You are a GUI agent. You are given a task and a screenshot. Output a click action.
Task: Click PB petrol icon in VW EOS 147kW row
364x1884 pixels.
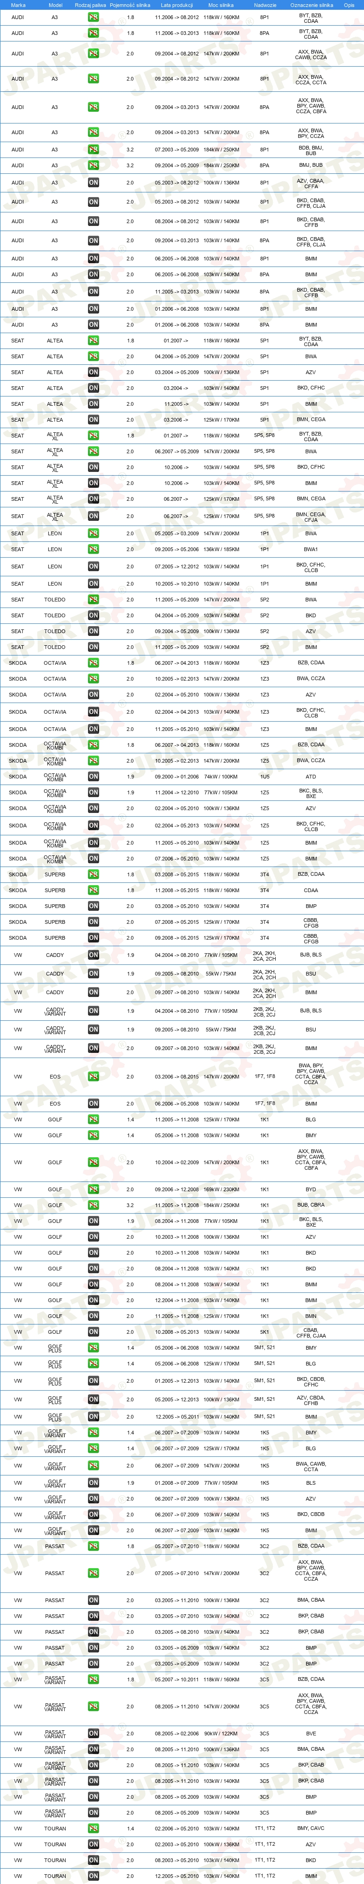(94, 1077)
